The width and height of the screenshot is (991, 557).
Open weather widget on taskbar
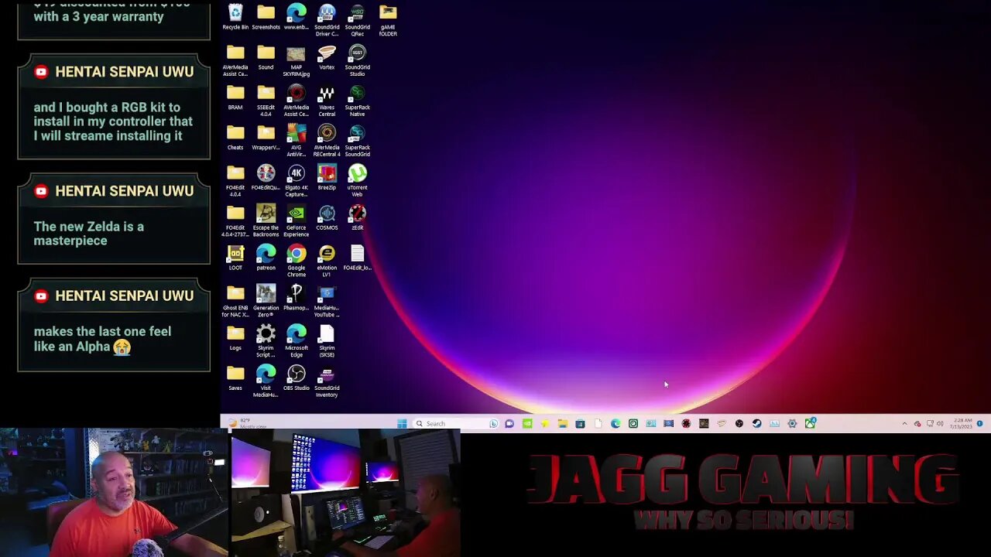tap(246, 423)
